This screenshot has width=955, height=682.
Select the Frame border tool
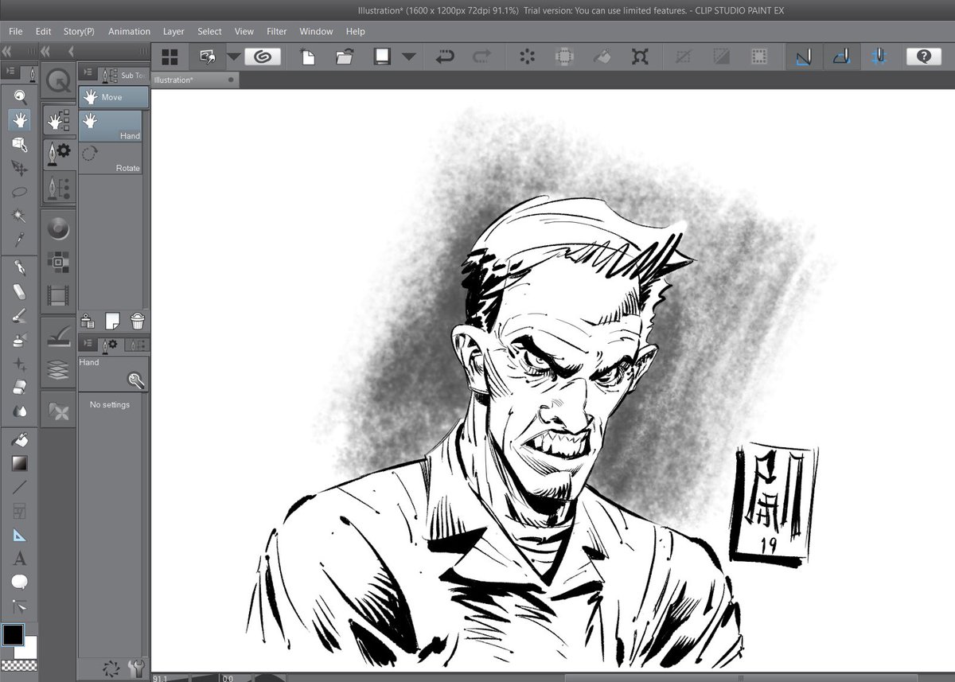[x=20, y=511]
